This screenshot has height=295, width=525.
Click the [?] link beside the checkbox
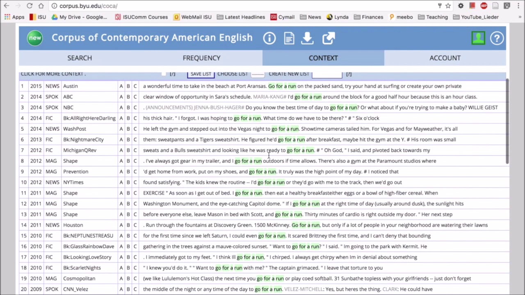coord(172,74)
